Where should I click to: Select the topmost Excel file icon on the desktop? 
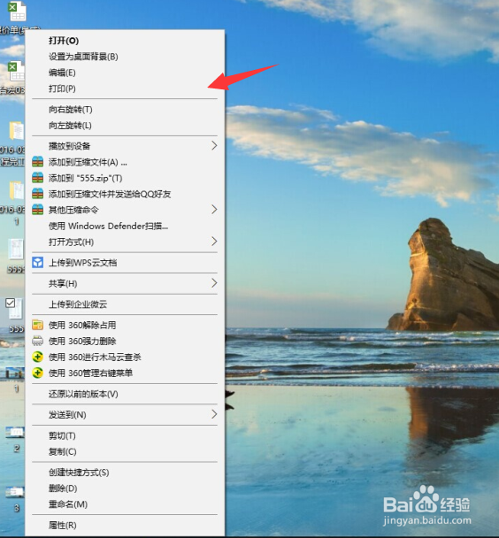tap(17, 11)
